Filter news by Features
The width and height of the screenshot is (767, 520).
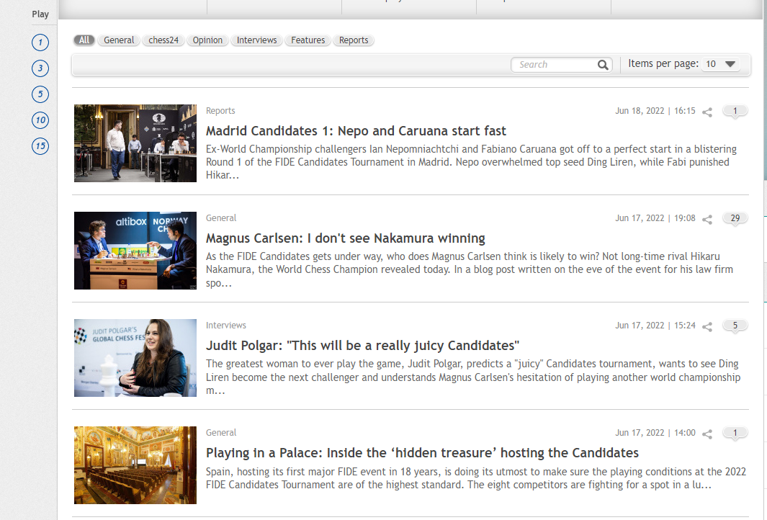click(308, 40)
